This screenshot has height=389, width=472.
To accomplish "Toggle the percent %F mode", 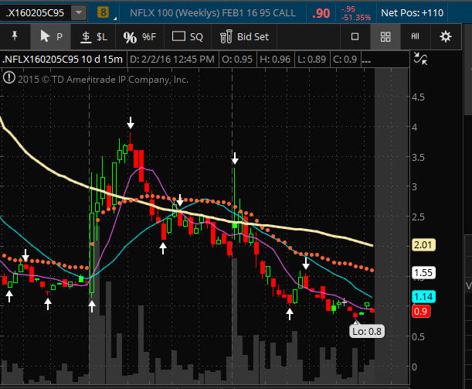I will pos(139,36).
